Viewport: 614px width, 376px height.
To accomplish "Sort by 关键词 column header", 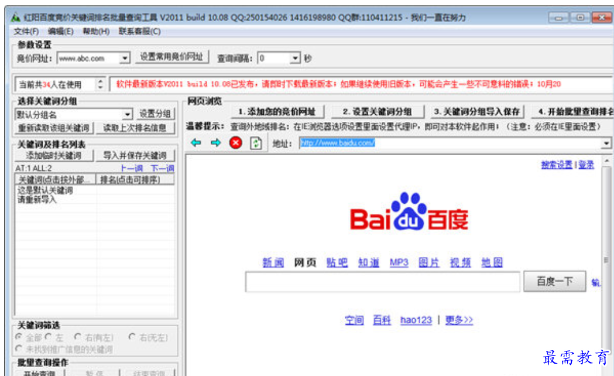I will pyautogui.click(x=56, y=179).
